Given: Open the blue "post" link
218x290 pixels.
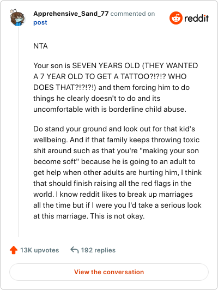Looking at the screenshot, I should [40, 22].
